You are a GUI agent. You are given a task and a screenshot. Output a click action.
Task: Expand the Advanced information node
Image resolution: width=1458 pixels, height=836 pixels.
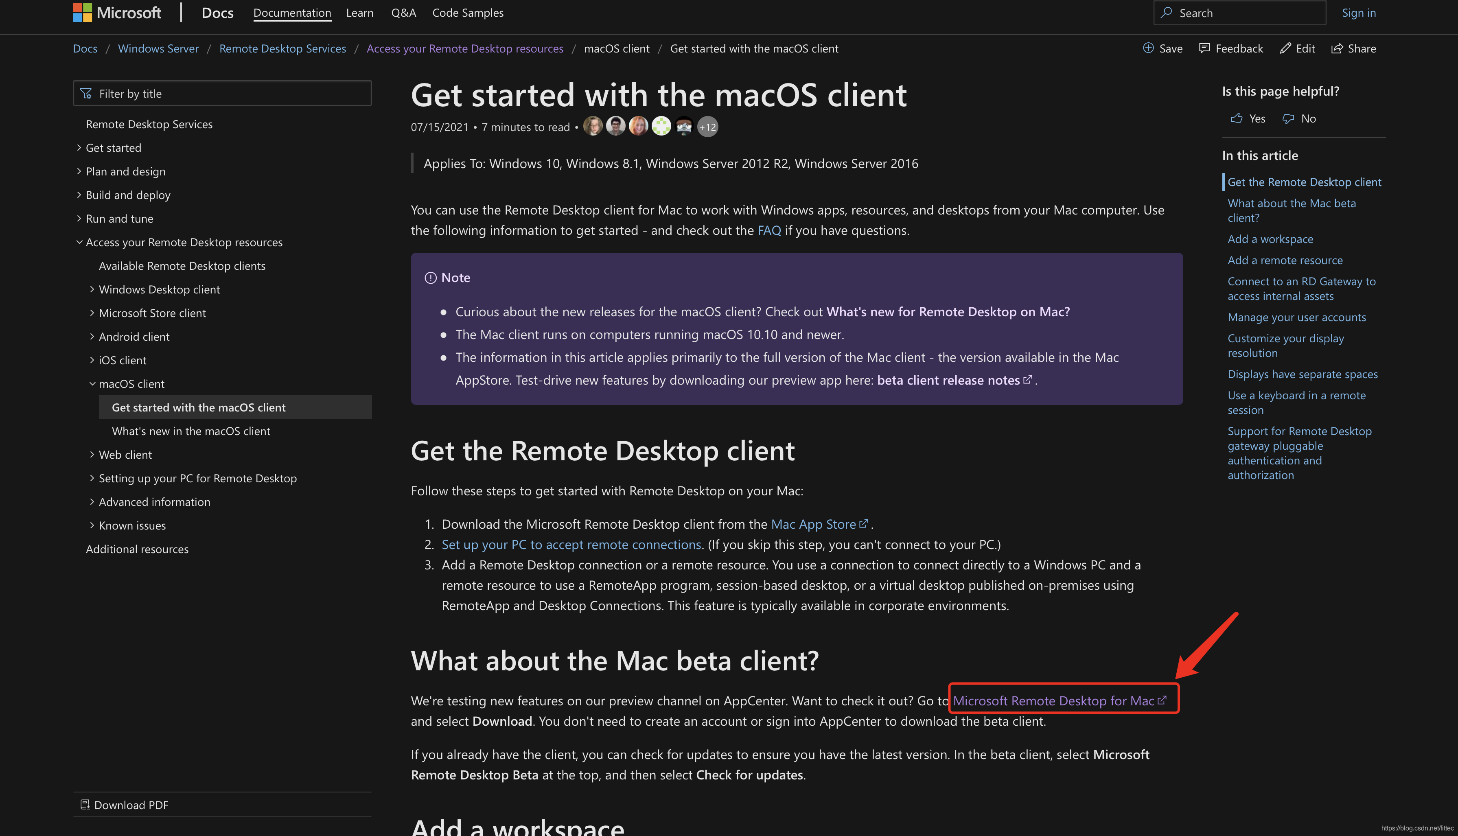tap(92, 501)
